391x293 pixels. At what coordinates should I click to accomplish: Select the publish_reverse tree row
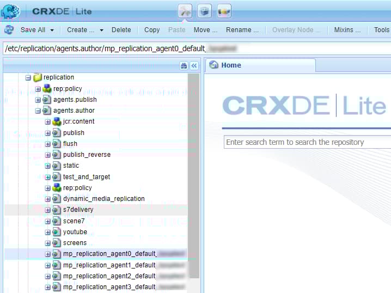[96, 155]
